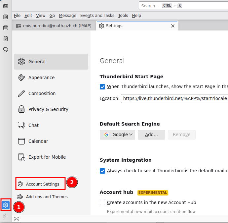
Task: Open the Chat space icon in sidebar
Action: click(x=6, y=50)
